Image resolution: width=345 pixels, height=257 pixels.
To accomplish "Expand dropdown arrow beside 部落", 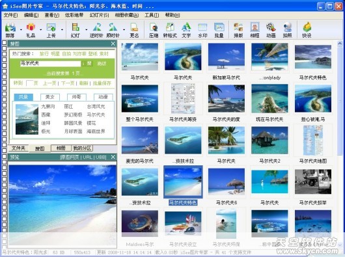I will 21,29.
